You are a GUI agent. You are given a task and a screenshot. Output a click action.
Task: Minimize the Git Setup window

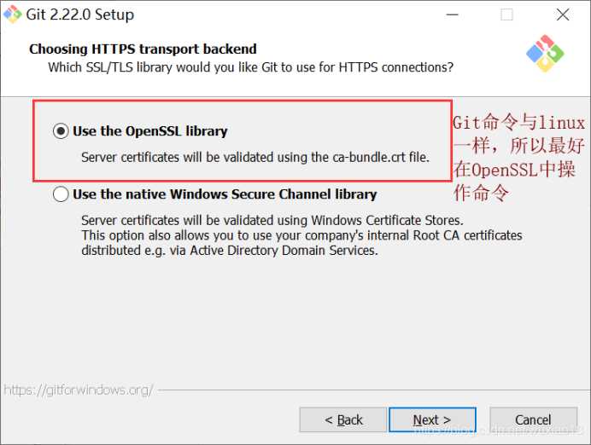click(452, 14)
